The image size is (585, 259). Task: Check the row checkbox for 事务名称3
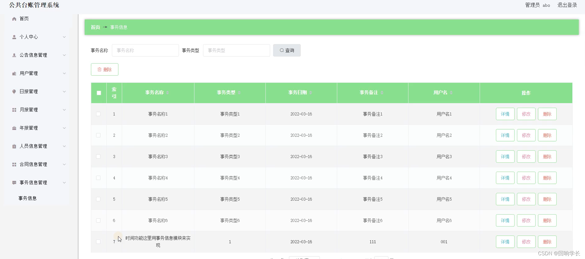[98, 157]
